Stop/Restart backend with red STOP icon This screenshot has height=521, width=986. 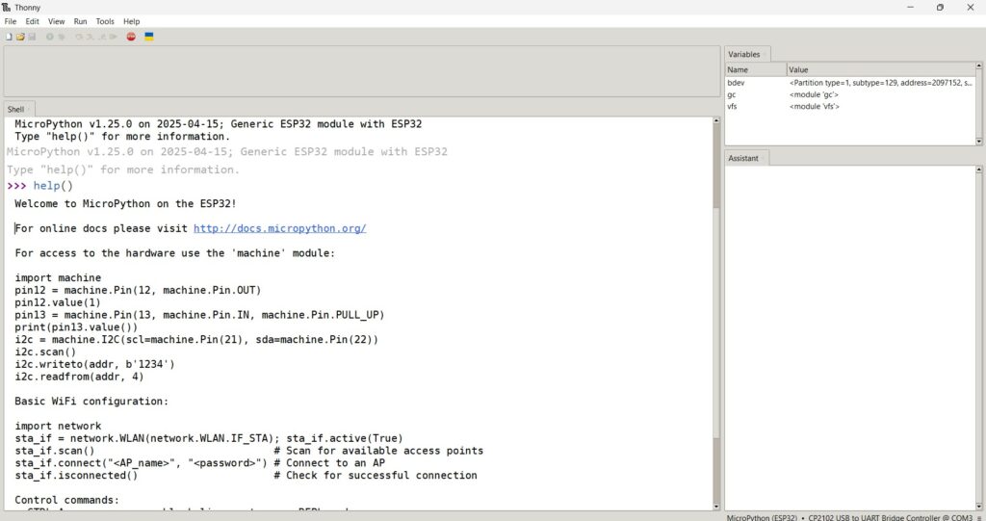click(x=131, y=38)
